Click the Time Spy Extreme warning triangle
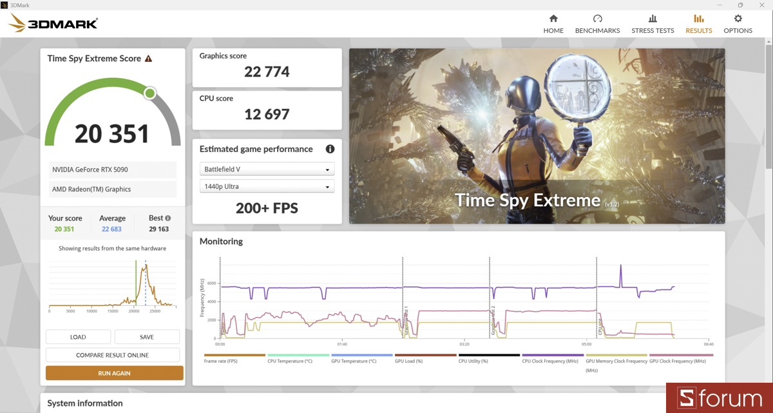This screenshot has height=413, width=773. (148, 59)
